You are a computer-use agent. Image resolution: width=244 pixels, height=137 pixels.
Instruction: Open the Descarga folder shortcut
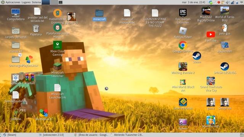[x=16, y=59]
